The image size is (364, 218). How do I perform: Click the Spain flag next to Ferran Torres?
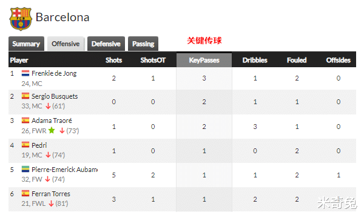(25, 193)
